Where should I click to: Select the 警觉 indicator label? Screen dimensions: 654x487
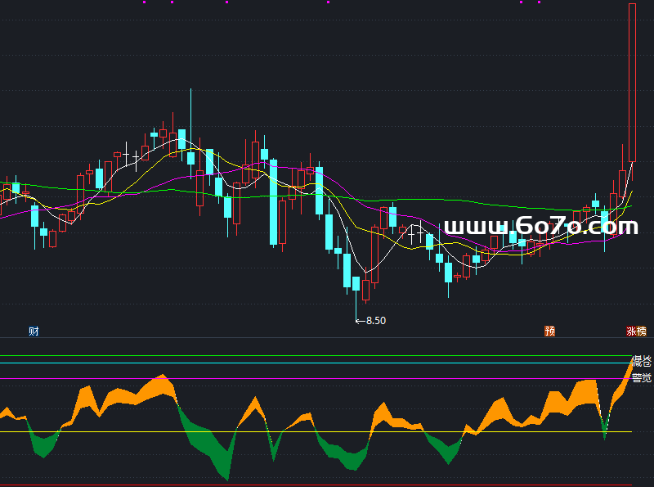642,377
